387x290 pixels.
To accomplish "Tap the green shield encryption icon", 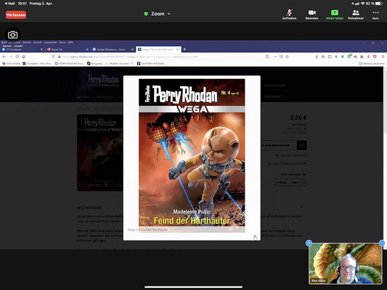I will (146, 14).
